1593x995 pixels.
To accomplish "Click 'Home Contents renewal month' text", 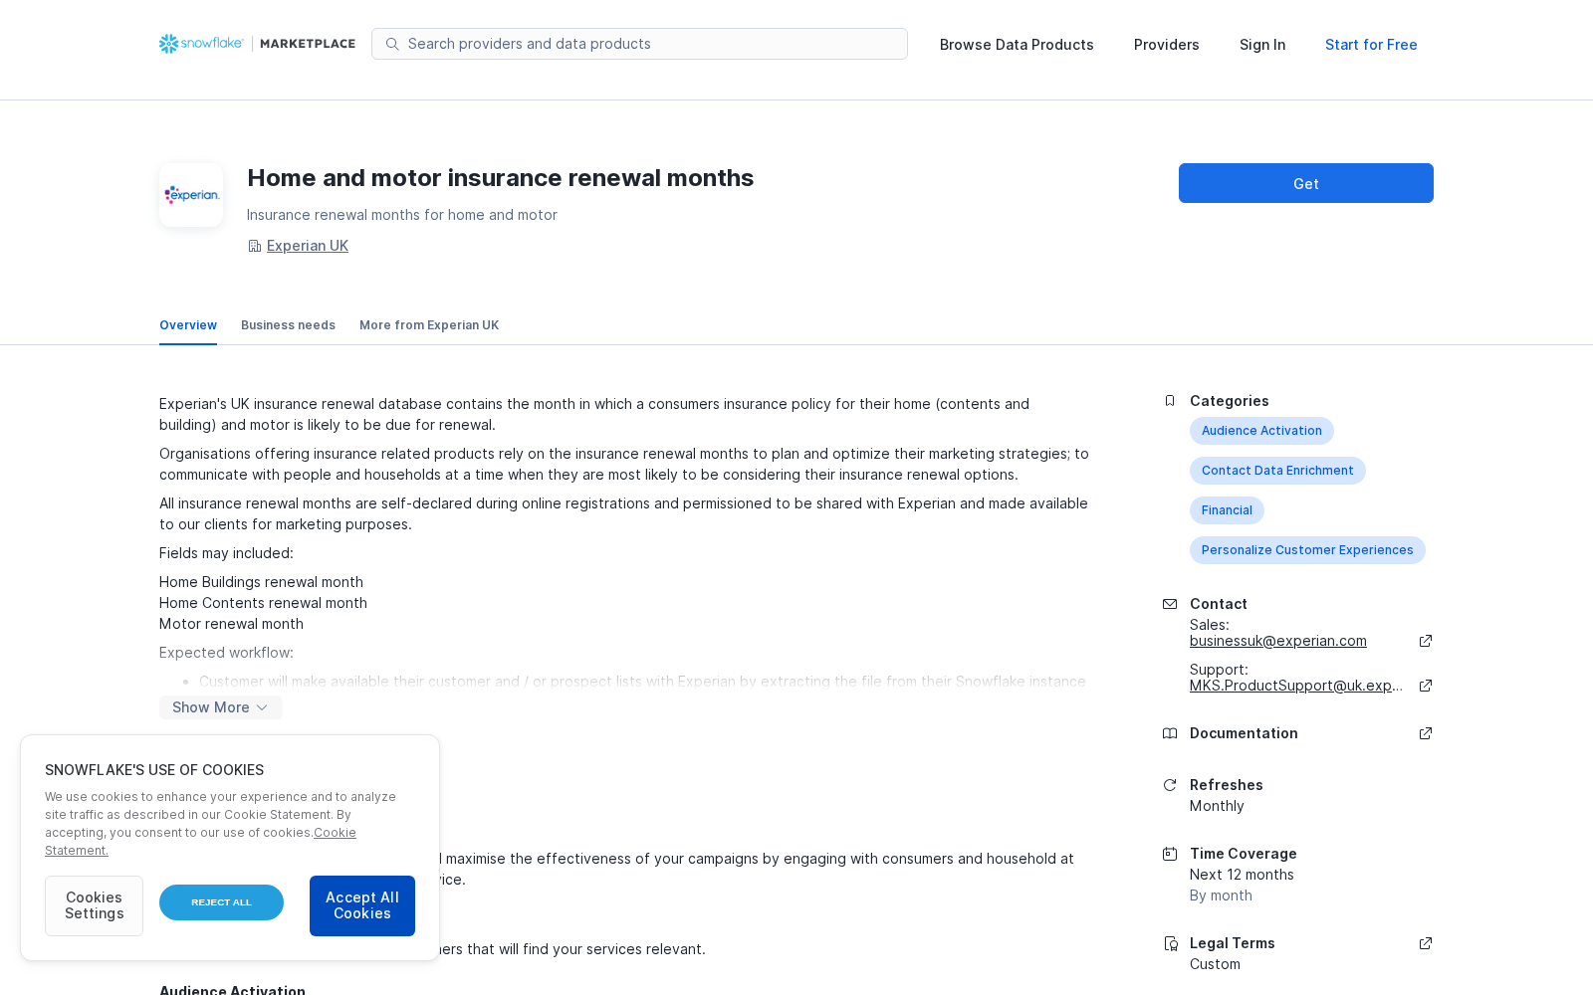I will (x=263, y=603).
